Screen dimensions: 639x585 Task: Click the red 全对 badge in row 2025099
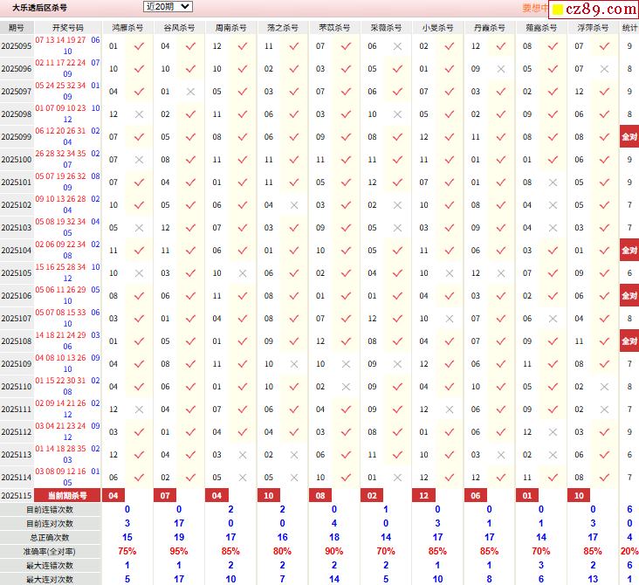pos(629,137)
